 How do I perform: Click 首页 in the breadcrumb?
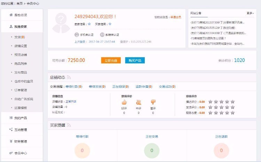coord(19,3)
